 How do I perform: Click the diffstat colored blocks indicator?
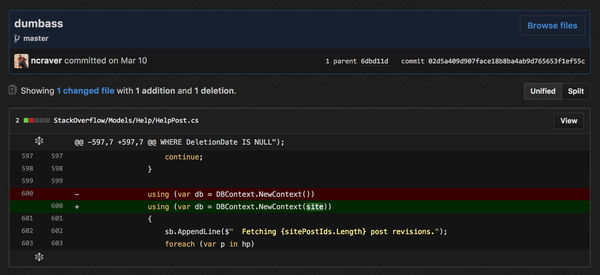click(37, 120)
